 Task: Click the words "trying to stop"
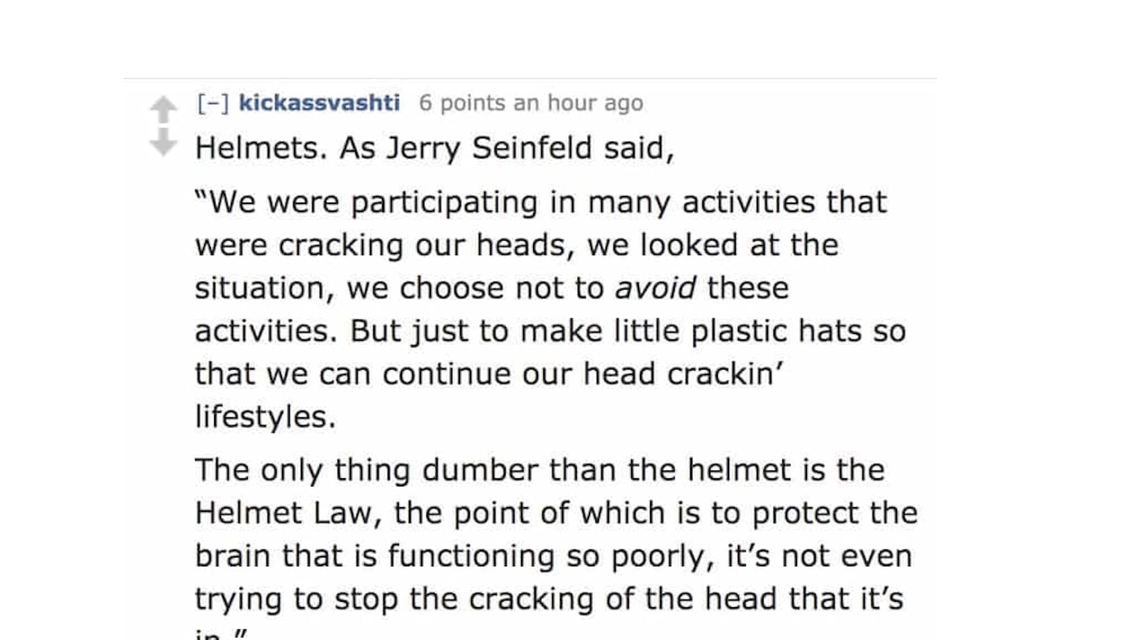(296, 599)
